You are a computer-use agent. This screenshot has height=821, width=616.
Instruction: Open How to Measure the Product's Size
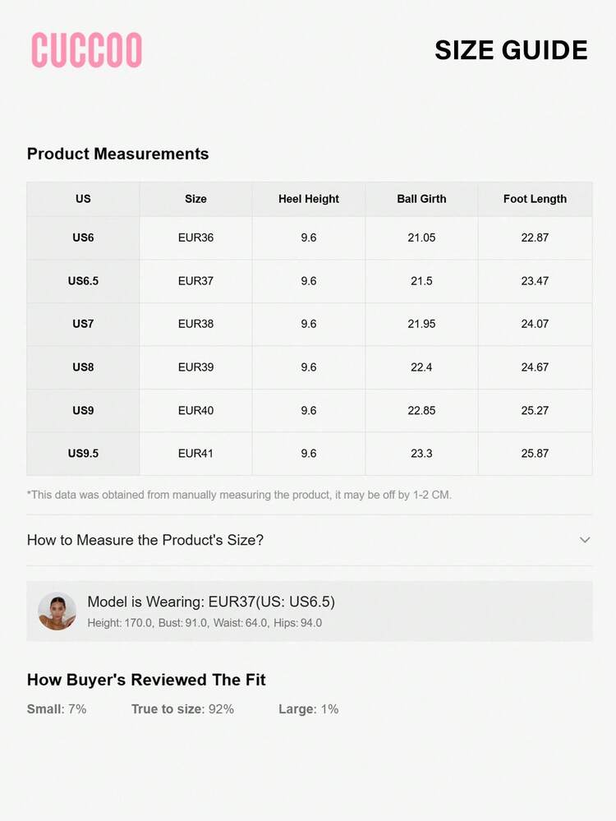[145, 540]
